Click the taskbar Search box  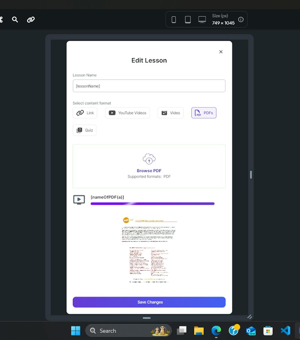(x=128, y=331)
